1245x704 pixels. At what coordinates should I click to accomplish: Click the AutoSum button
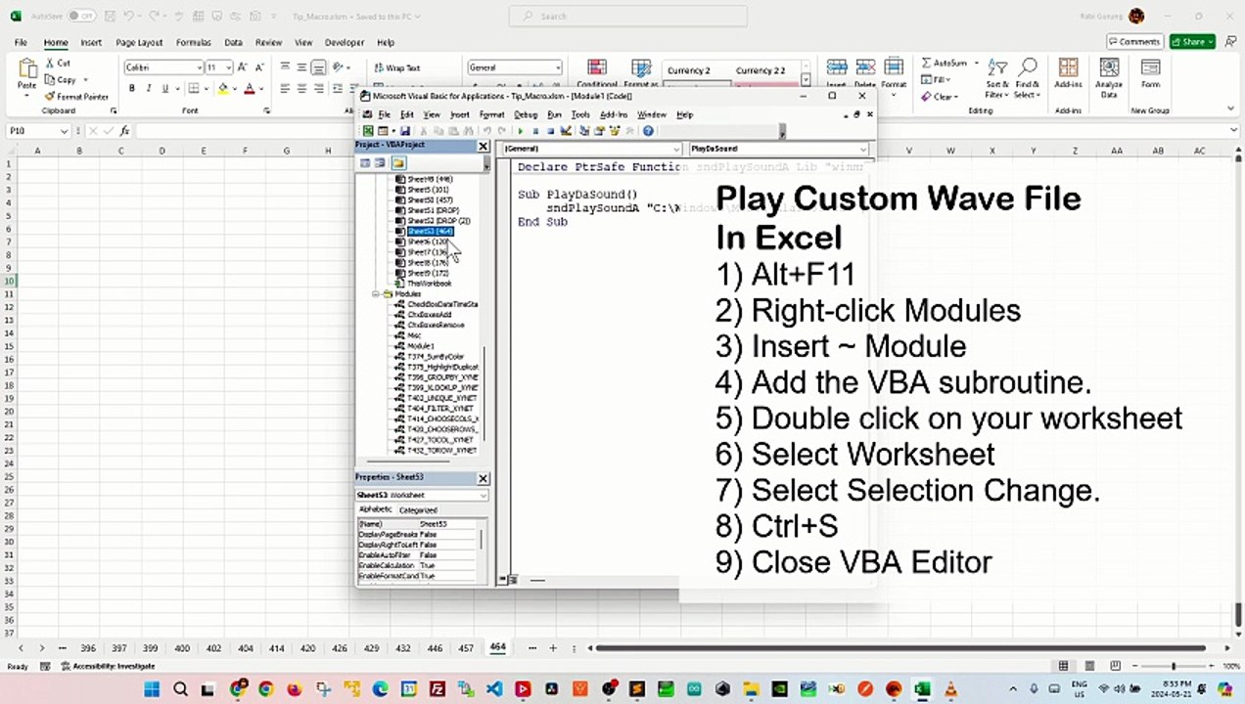944,63
